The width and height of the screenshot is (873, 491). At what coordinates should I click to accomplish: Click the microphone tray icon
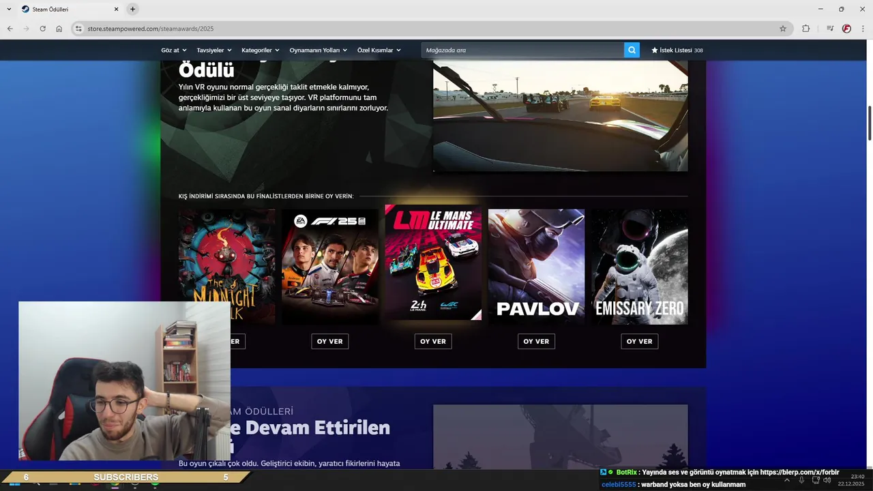click(801, 480)
